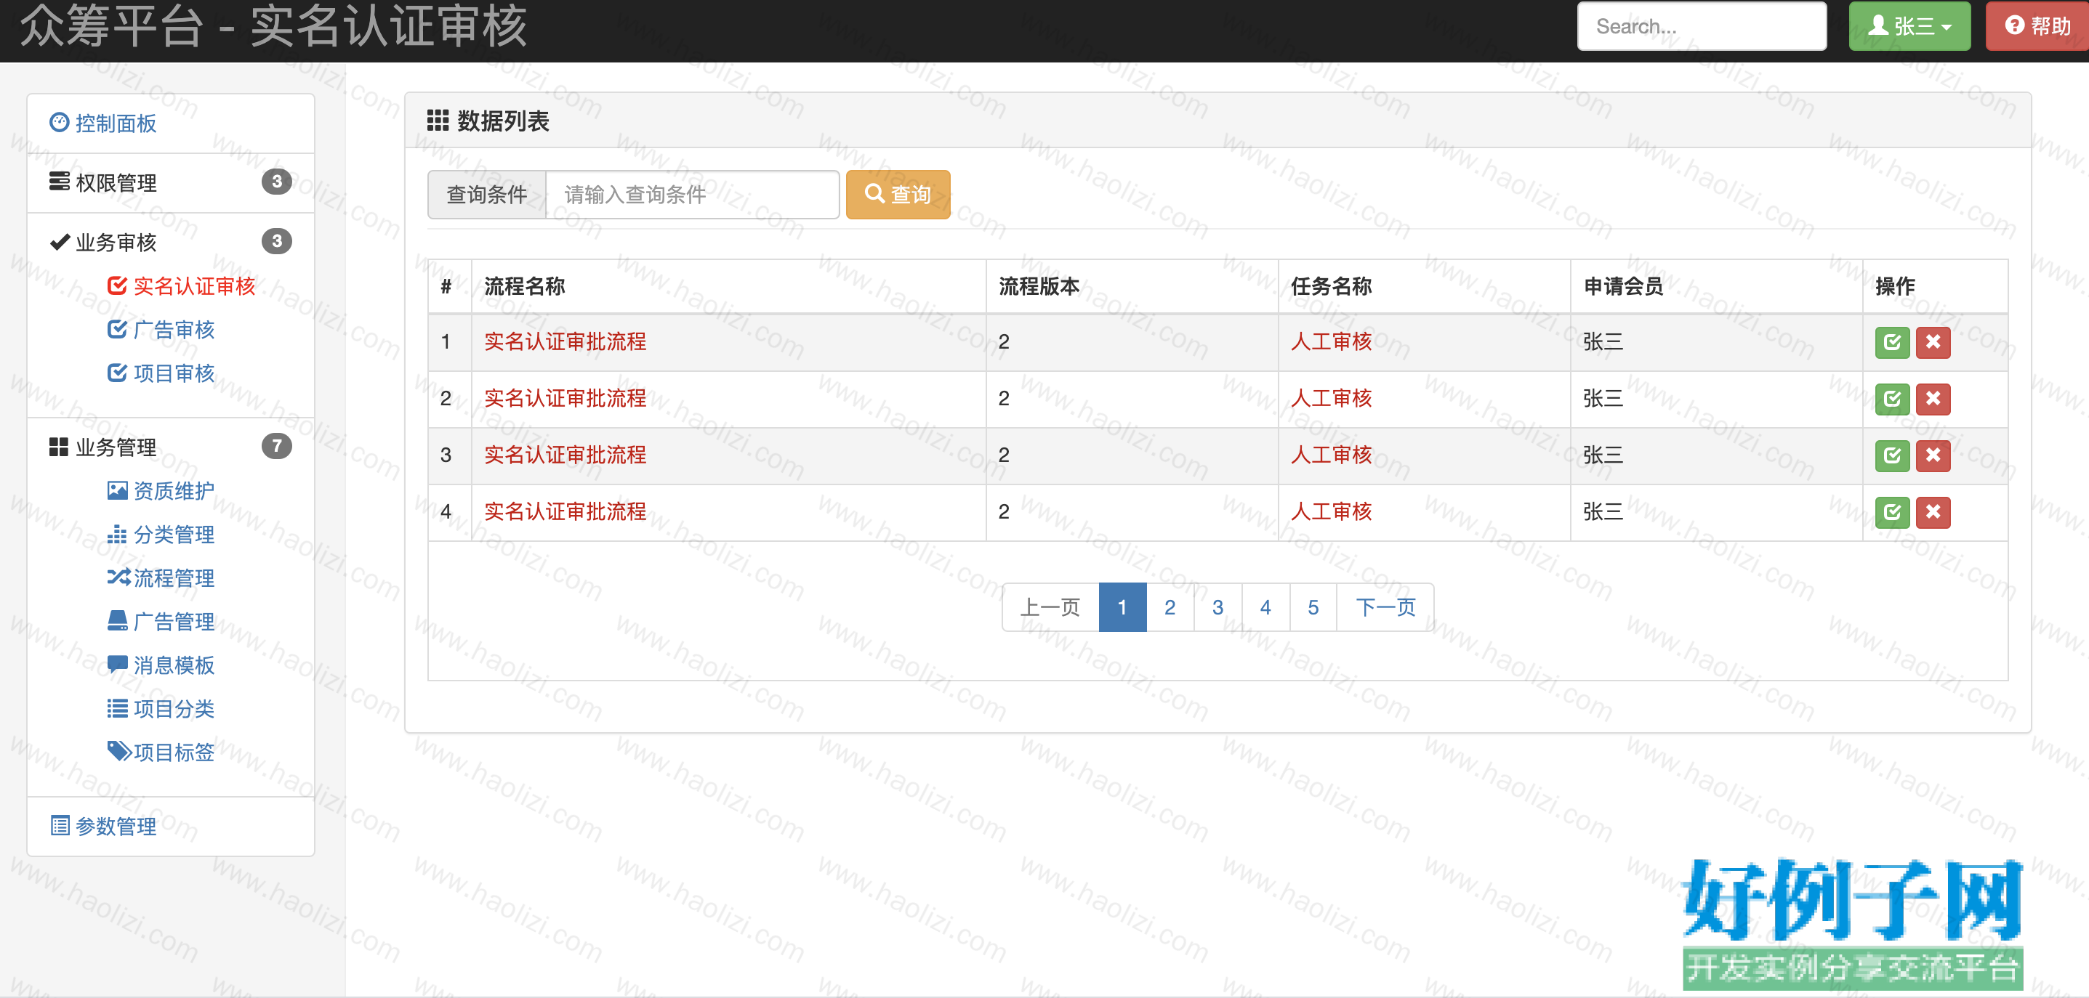2089x998 pixels.
Task: Approve row 4 with green check icon
Action: pyautogui.click(x=1891, y=512)
